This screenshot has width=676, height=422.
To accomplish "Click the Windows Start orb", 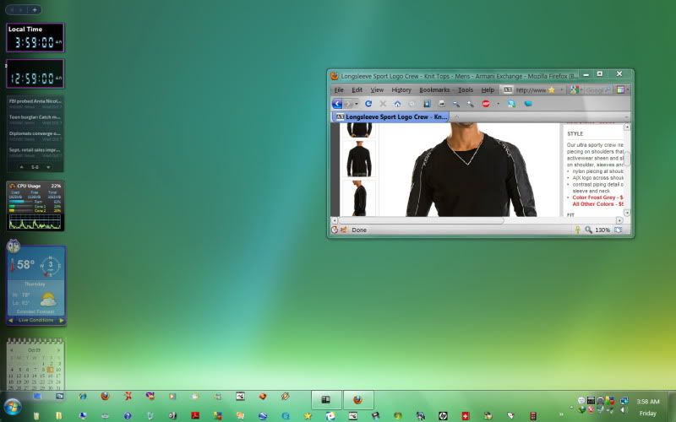I will click(x=12, y=407).
